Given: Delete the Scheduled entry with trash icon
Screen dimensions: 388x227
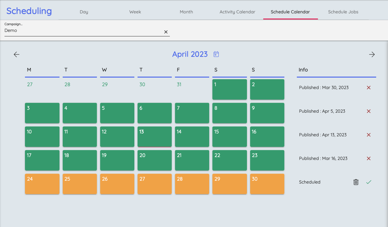Looking at the screenshot, I should (356, 182).
